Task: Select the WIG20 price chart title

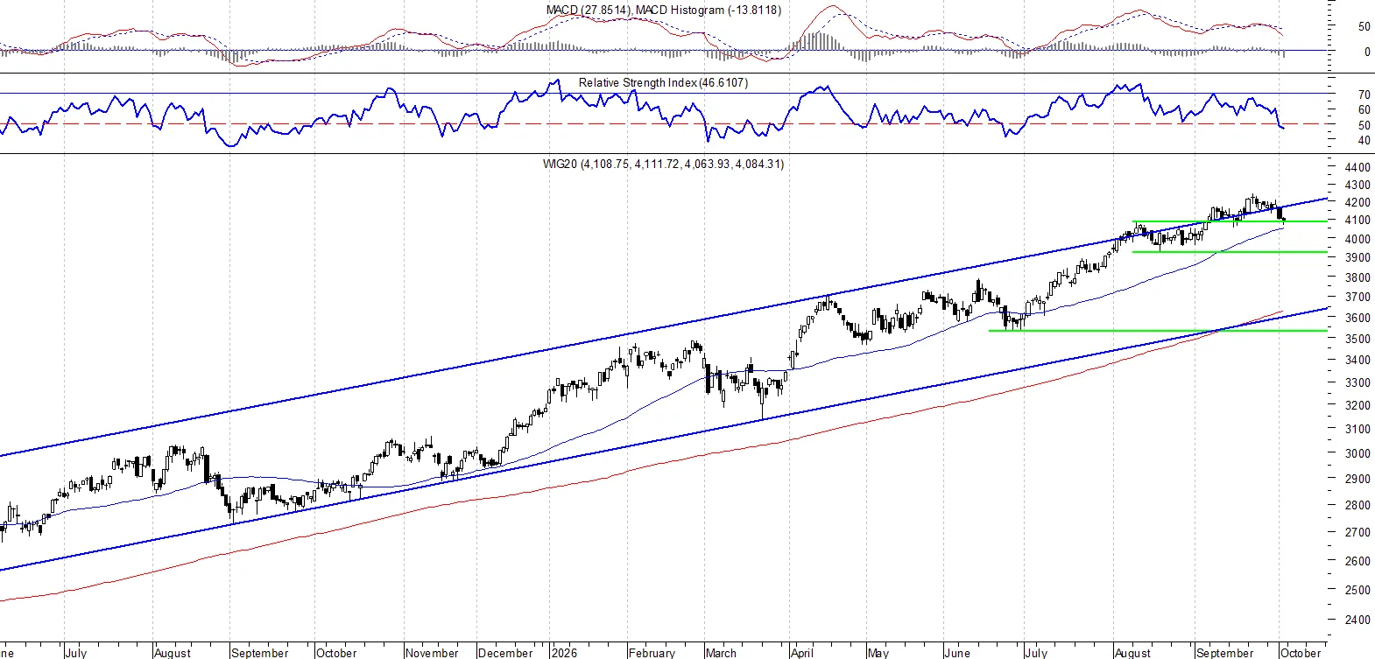Action: coord(663,164)
